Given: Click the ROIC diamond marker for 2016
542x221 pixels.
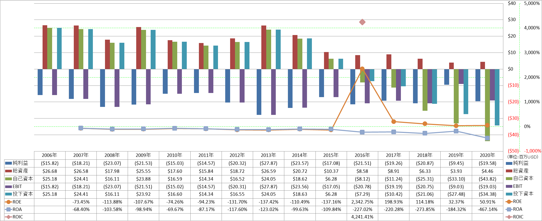Looking at the screenshot, I should point(362,22).
